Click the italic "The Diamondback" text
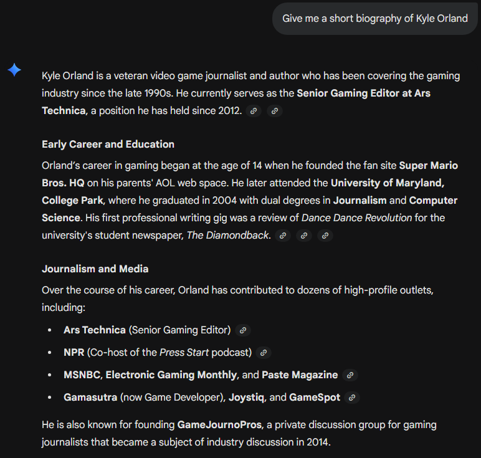The height and width of the screenshot is (458, 481). [228, 236]
